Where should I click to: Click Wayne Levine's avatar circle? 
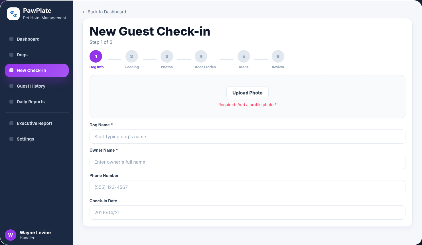(x=11, y=235)
